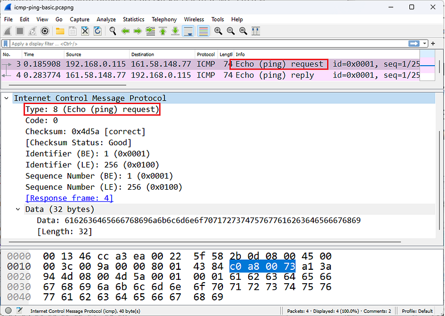Go forward in packet history arrow

[137, 31]
